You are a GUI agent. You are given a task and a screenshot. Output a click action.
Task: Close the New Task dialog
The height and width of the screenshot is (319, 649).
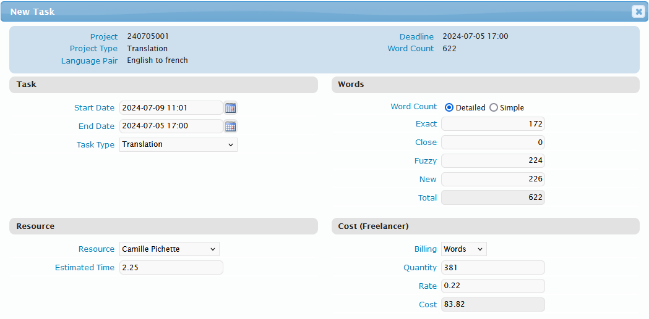pyautogui.click(x=638, y=12)
